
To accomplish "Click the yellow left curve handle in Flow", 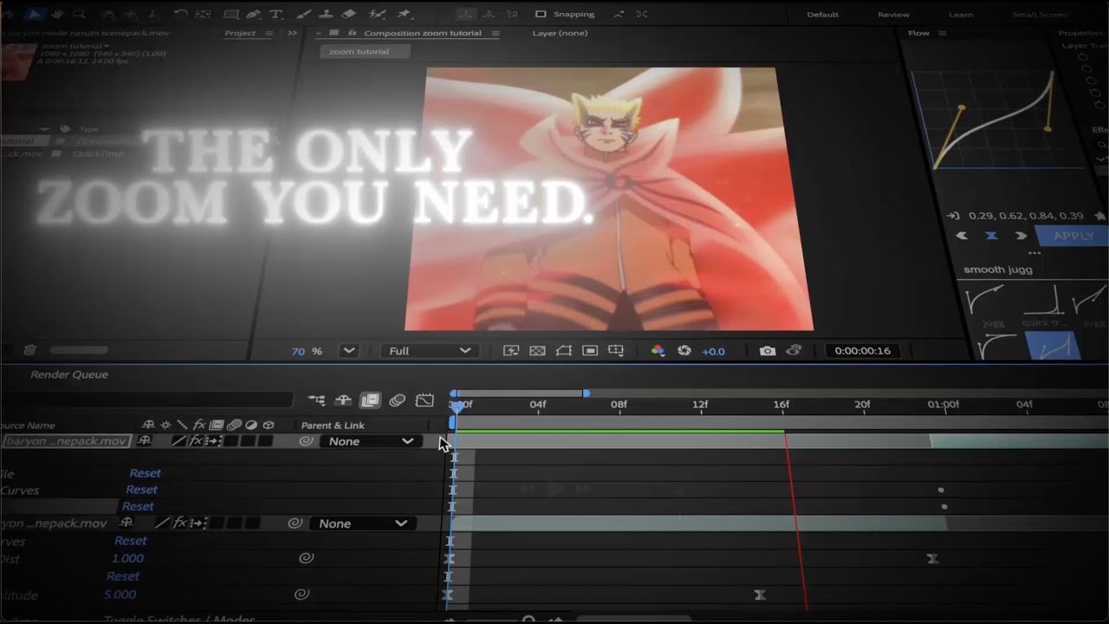I will point(962,108).
